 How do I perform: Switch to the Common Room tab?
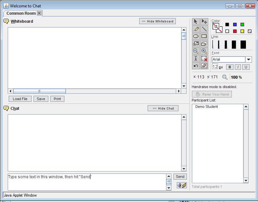(21, 13)
